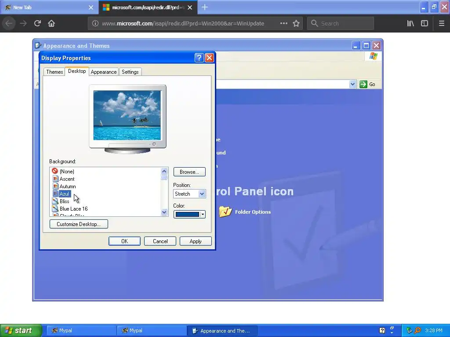The height and width of the screenshot is (337, 450).
Task: Click the green tray icon beside the magnifier
Action: [409, 330]
